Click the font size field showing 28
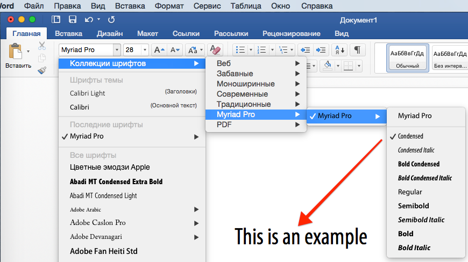The height and width of the screenshot is (262, 468). click(132, 50)
